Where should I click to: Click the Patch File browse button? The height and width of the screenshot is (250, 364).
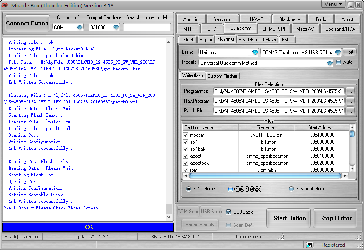pyautogui.click(x=350, y=111)
